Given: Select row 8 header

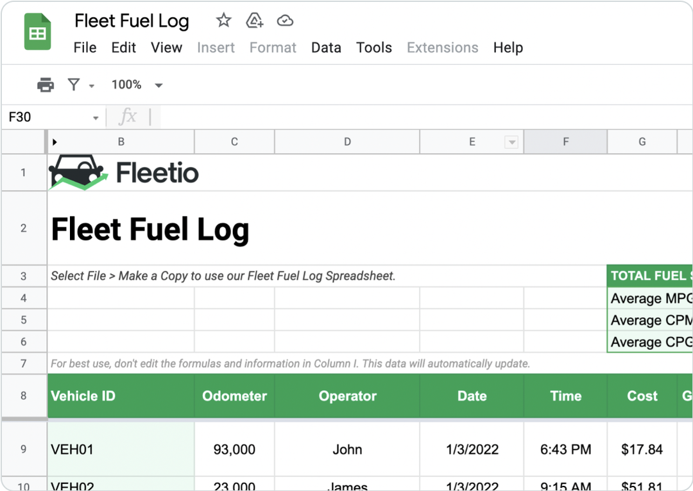Looking at the screenshot, I should click(24, 395).
